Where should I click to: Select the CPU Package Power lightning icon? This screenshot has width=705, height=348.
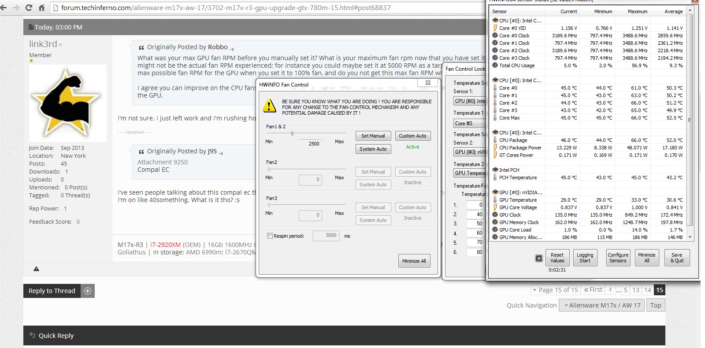[495, 148]
